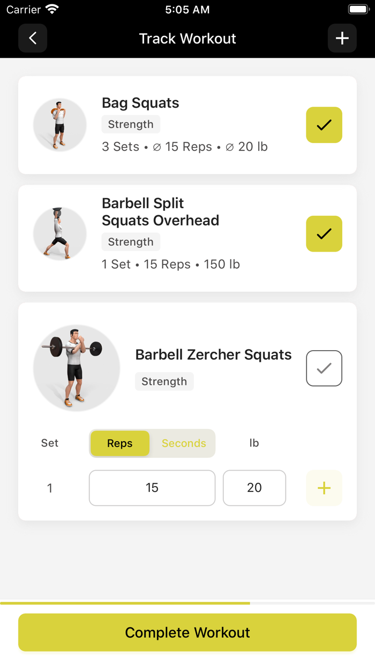Image resolution: width=375 pixels, height=666 pixels.
Task: Switch to the Seconds segment
Action: 184,443
